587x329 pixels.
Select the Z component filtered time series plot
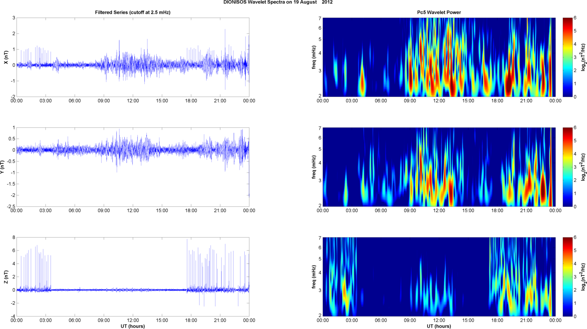click(x=133, y=277)
